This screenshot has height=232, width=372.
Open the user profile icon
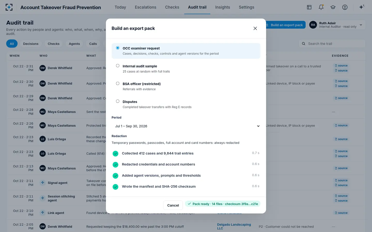[x=345, y=7]
